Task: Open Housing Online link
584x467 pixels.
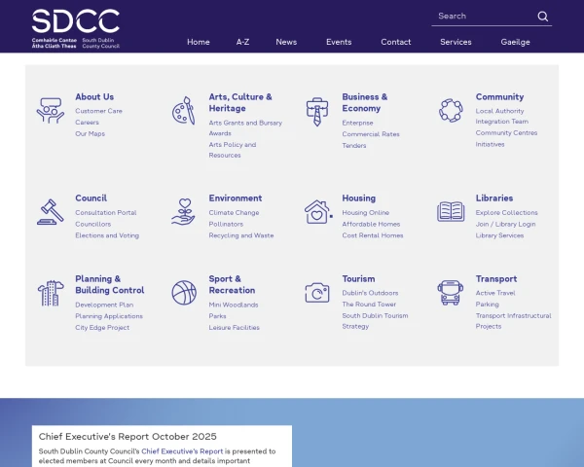Action: tap(365, 213)
